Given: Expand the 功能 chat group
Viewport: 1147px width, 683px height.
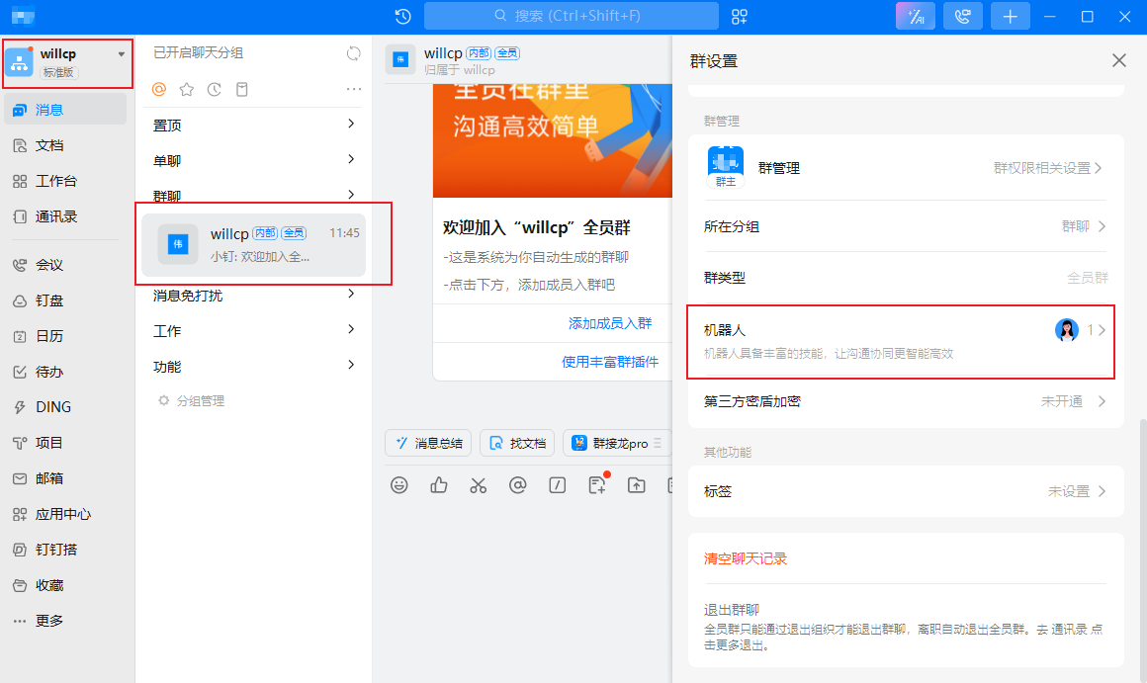Looking at the screenshot, I should coord(254,367).
